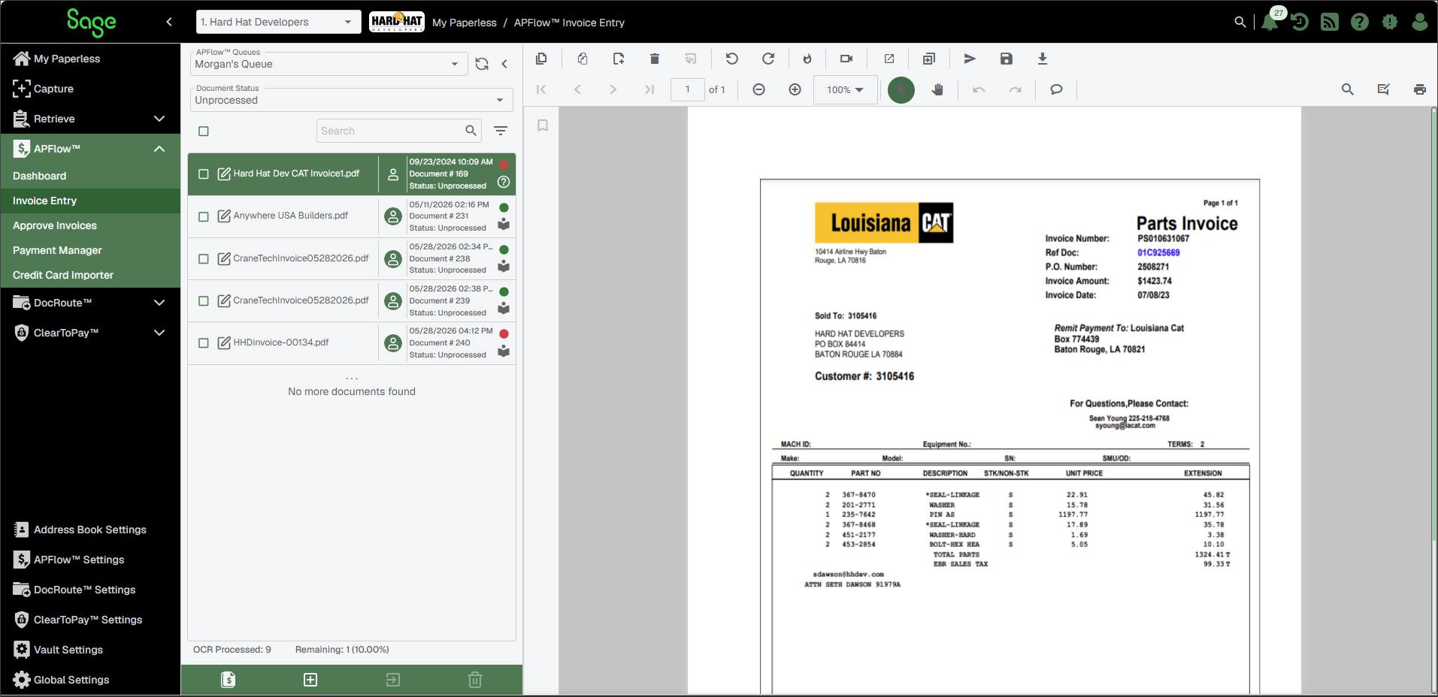Image resolution: width=1438 pixels, height=697 pixels.
Task: Click the trash delete icon in viewer toolbar
Action: (654, 59)
